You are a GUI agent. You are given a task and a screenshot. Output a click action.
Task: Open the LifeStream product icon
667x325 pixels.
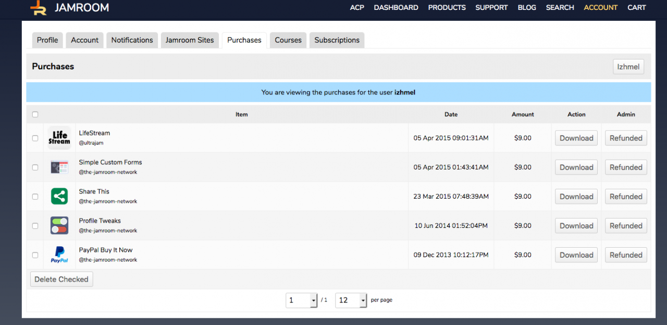pos(59,138)
